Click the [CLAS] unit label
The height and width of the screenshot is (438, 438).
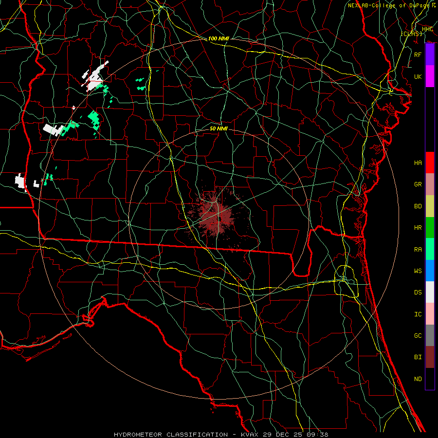pos(411,34)
